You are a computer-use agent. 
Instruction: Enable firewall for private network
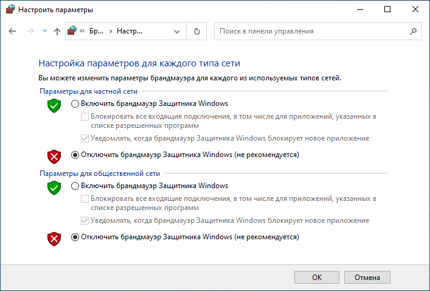click(75, 103)
